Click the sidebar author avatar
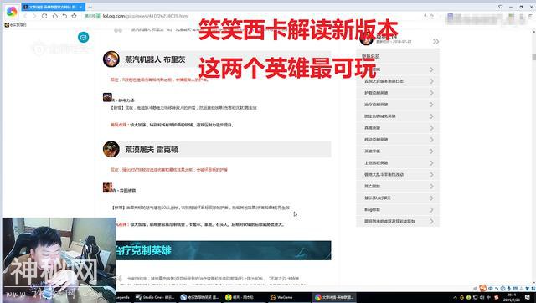This screenshot has height=303, width=536. point(367,39)
